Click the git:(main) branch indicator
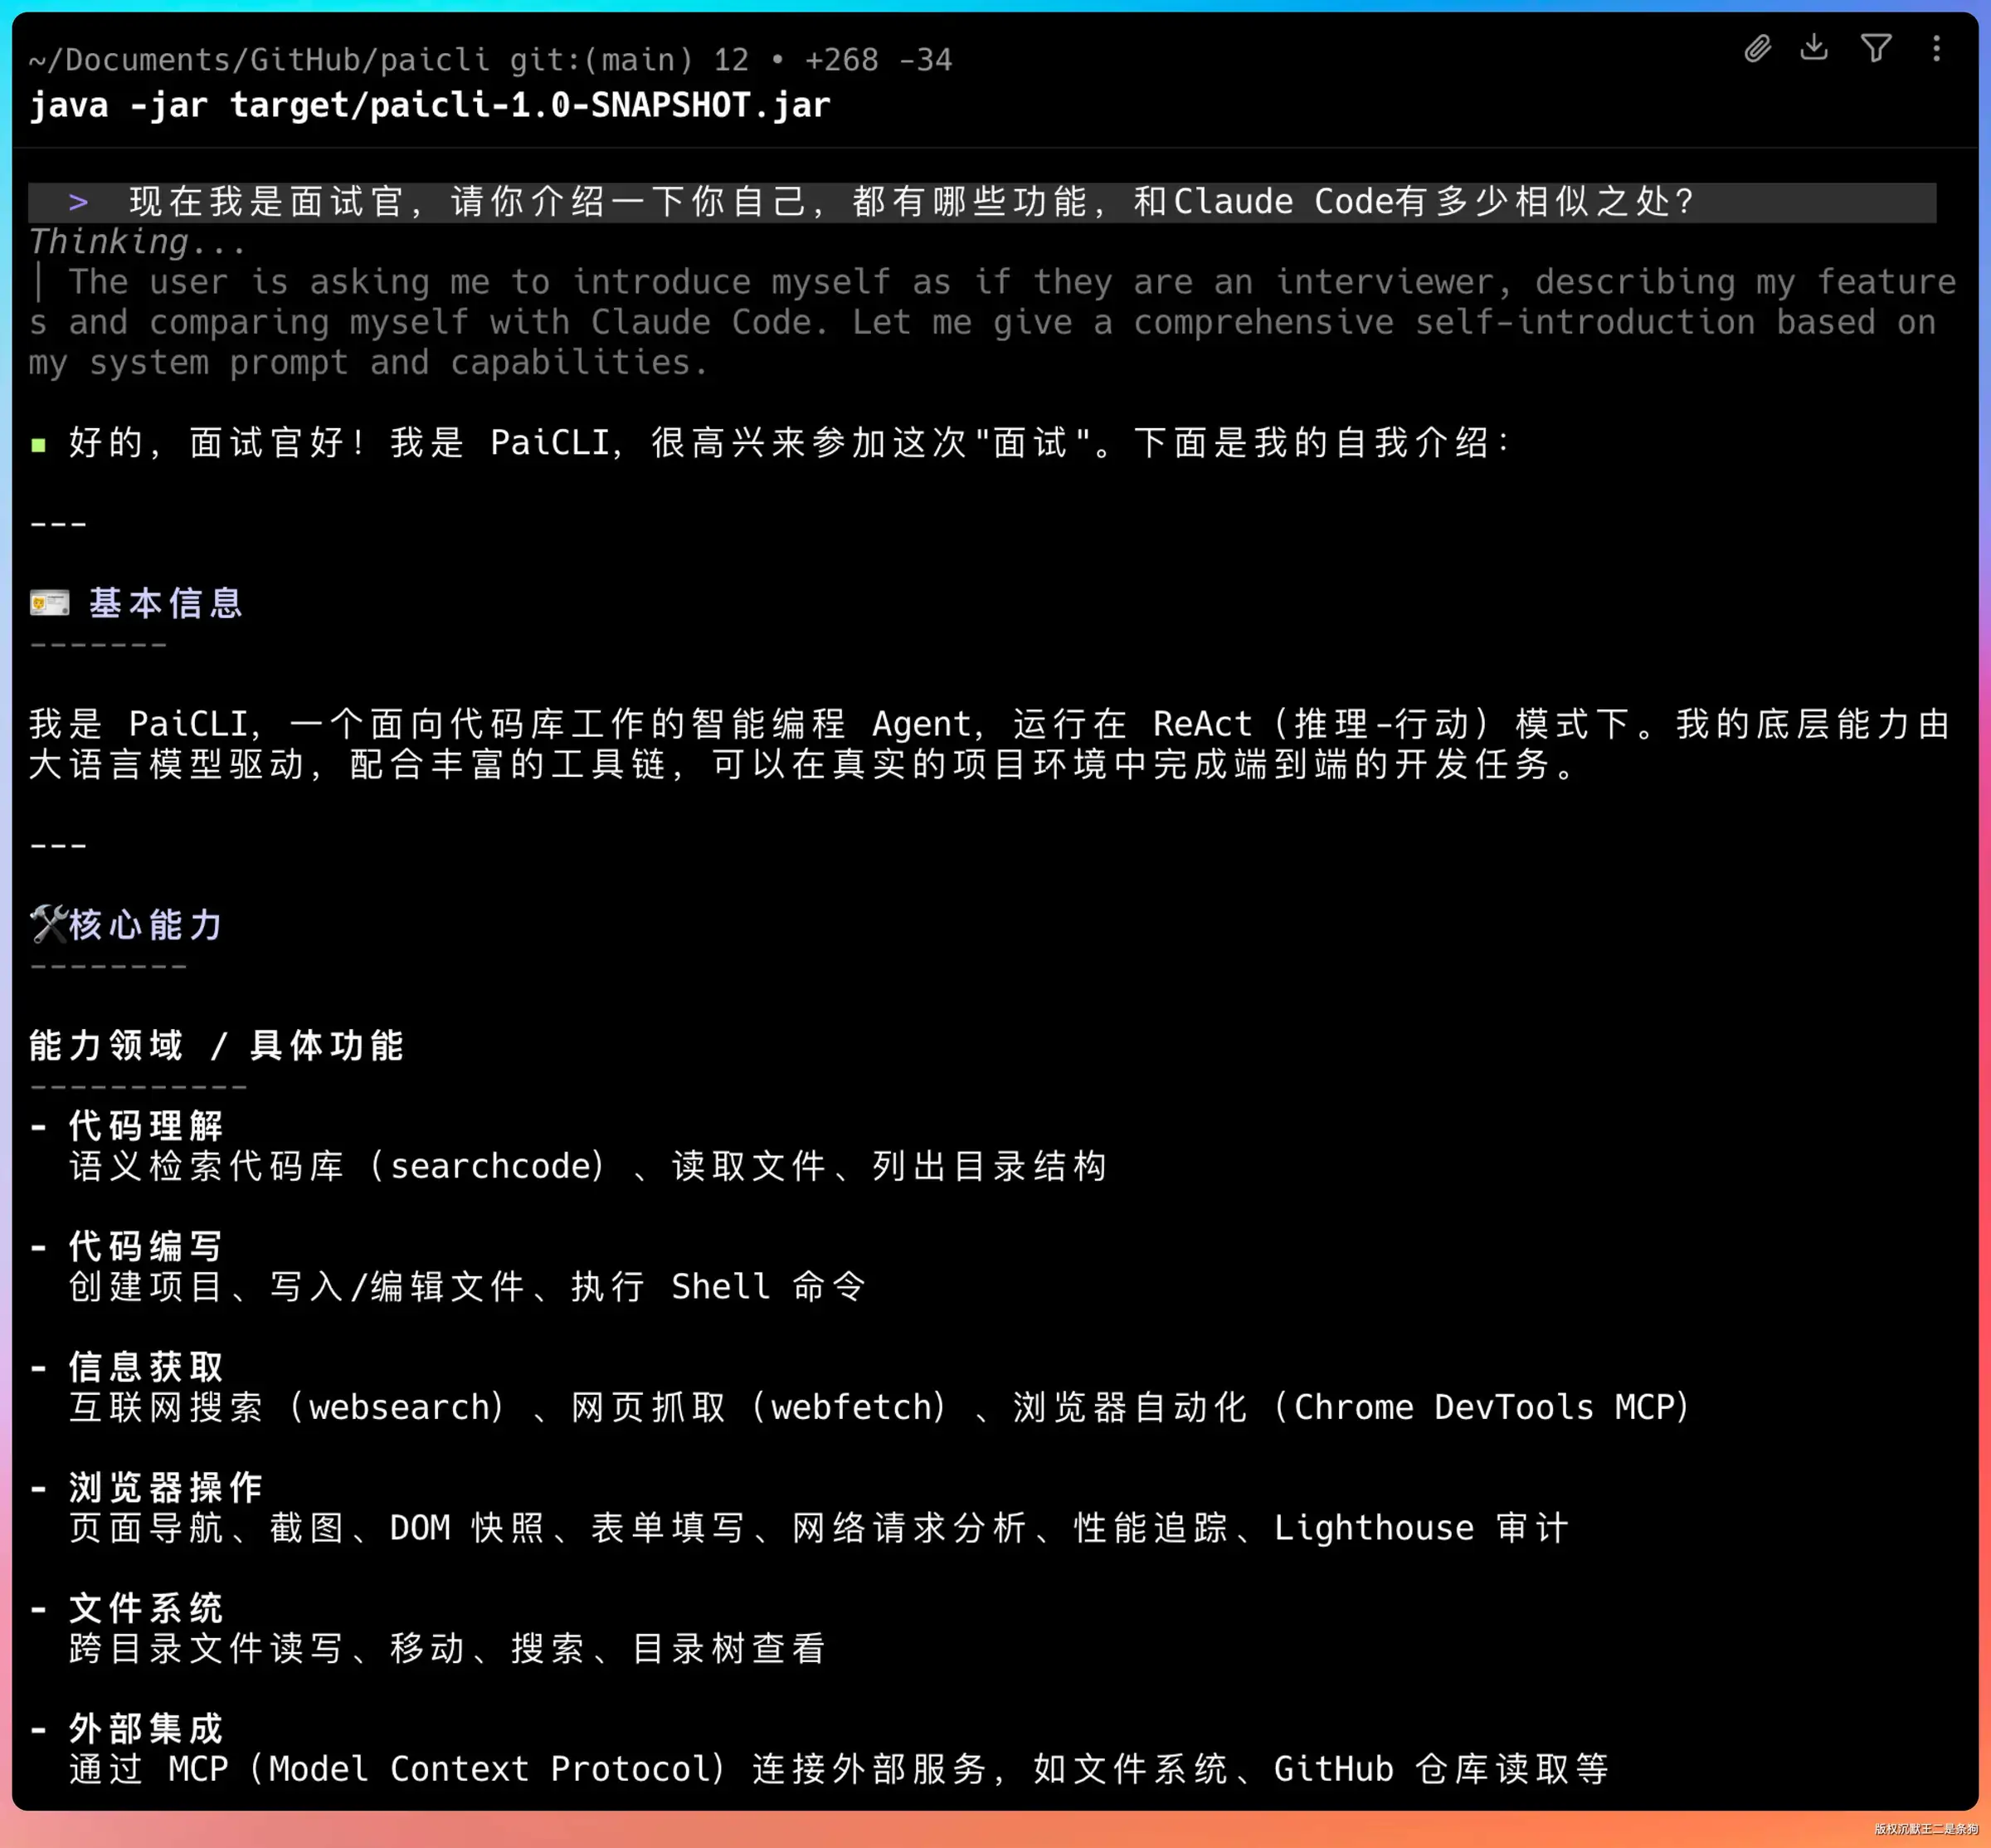1991x1848 pixels. (601, 60)
